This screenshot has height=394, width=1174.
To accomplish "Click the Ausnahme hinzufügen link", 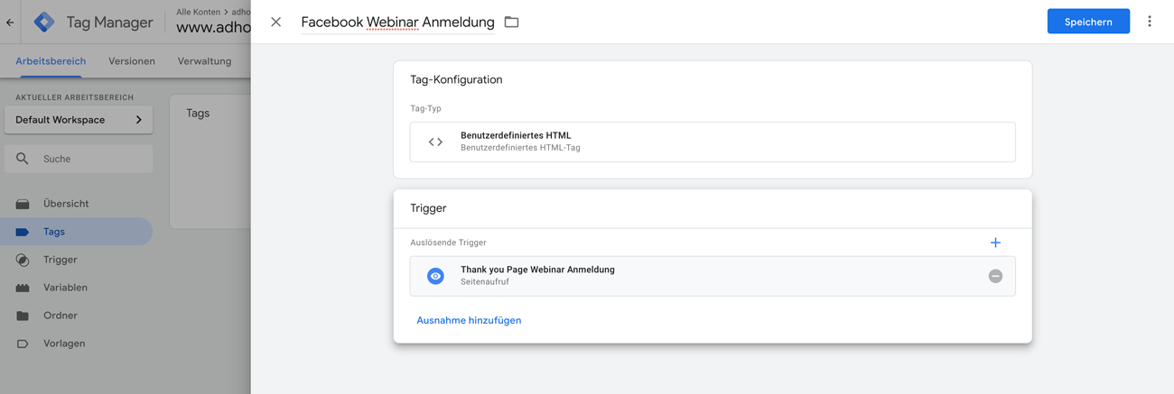I will (x=469, y=320).
